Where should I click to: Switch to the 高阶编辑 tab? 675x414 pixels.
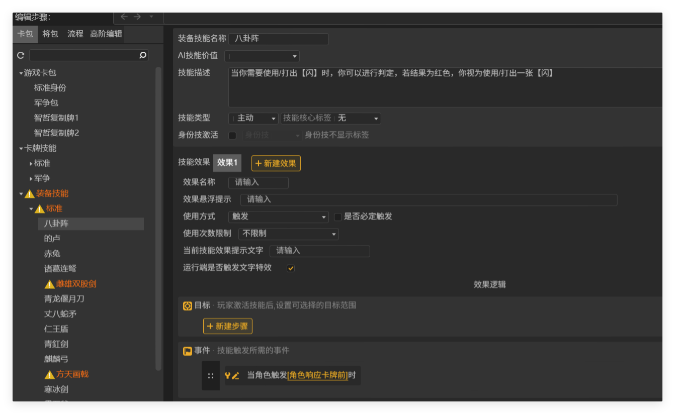pyautogui.click(x=106, y=34)
